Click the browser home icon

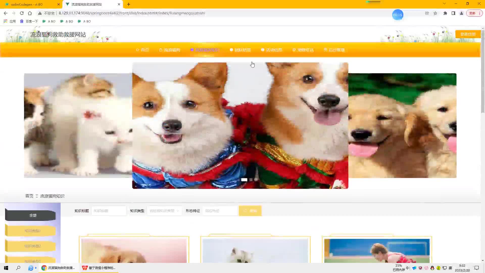(30, 13)
